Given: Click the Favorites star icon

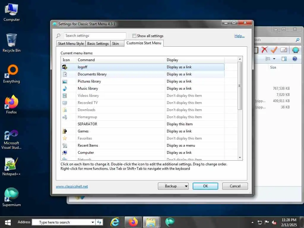Looking at the screenshot, I should 65,138.
